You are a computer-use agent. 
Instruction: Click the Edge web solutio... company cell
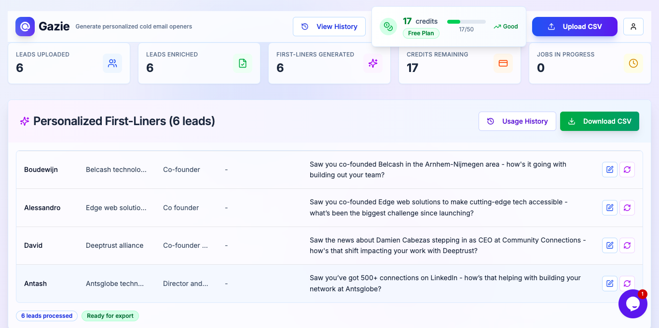(x=116, y=208)
